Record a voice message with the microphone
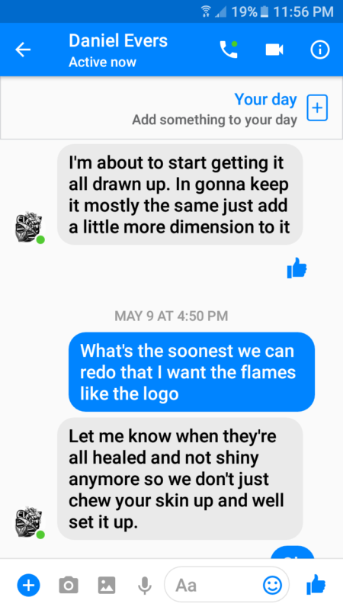Image resolution: width=343 pixels, height=610 pixels. 145,585
